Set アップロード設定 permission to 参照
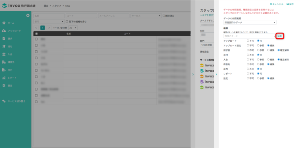The width and height of the screenshot is (300, 148). [x=258, y=45]
